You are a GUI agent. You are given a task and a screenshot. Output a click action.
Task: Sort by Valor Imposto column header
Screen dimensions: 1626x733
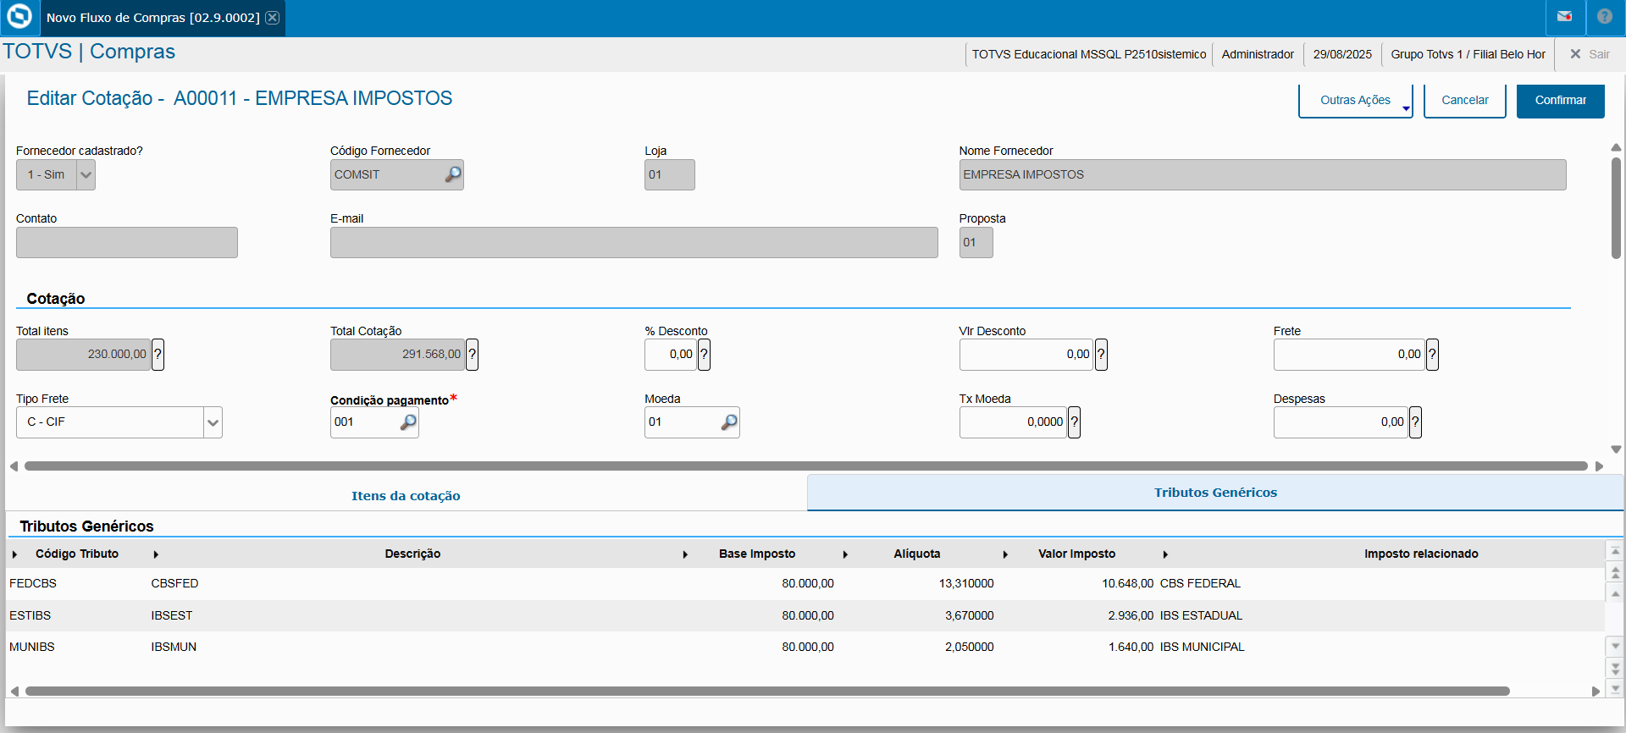click(x=1076, y=554)
